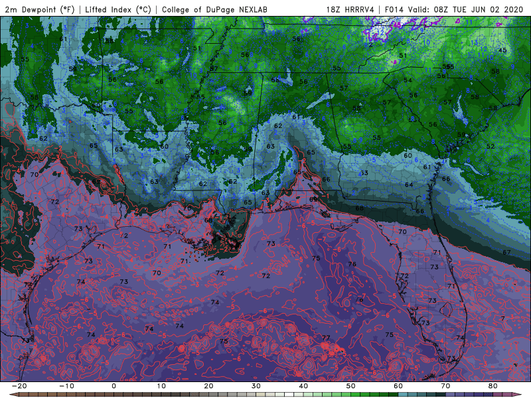The height and width of the screenshot is (398, 531).
Task: Click the "70" label on the color scale
Action: pyautogui.click(x=445, y=386)
